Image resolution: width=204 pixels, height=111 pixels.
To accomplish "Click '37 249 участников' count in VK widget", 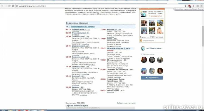I will pos(148,54).
